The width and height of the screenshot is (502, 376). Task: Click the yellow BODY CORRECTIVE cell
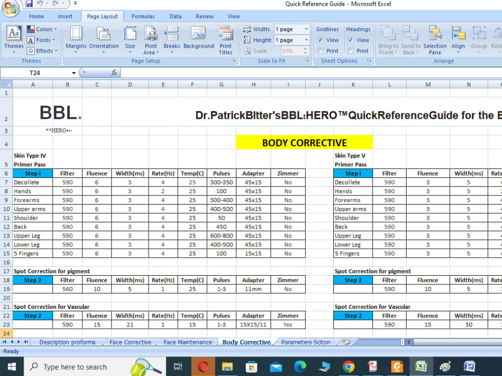304,142
